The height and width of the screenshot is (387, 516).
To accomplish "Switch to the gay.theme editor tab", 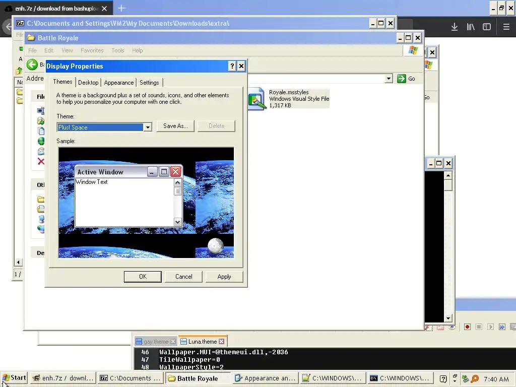I will click(x=156, y=342).
